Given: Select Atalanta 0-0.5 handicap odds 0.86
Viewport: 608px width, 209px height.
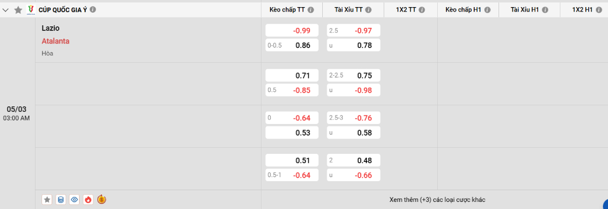Looking at the screenshot, I should pos(292,45).
